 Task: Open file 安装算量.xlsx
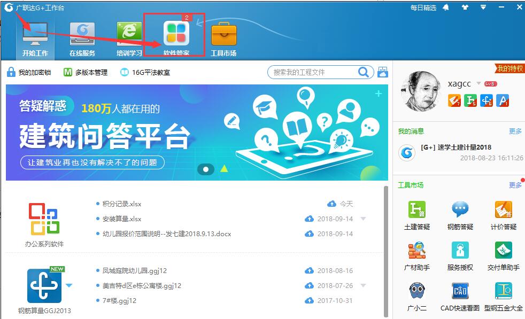pos(122,219)
